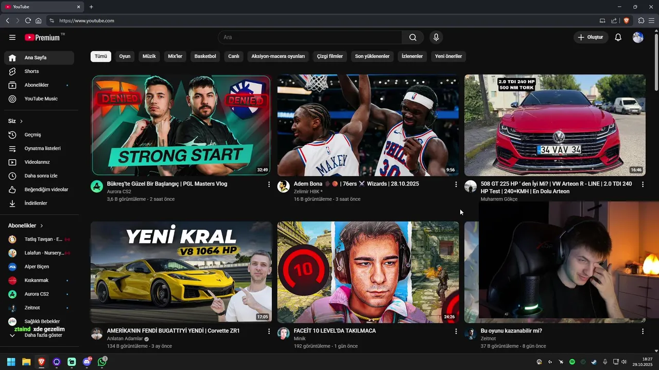659x370 pixels.
Task: Open Muharrem Gökçe channel name link
Action: click(499, 199)
